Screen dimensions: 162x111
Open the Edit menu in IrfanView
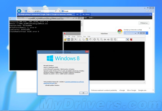69,36
